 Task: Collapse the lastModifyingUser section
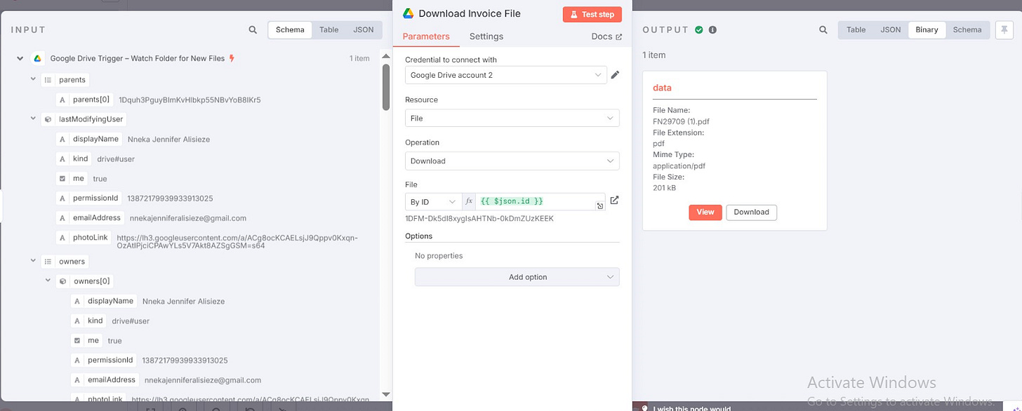click(x=33, y=119)
